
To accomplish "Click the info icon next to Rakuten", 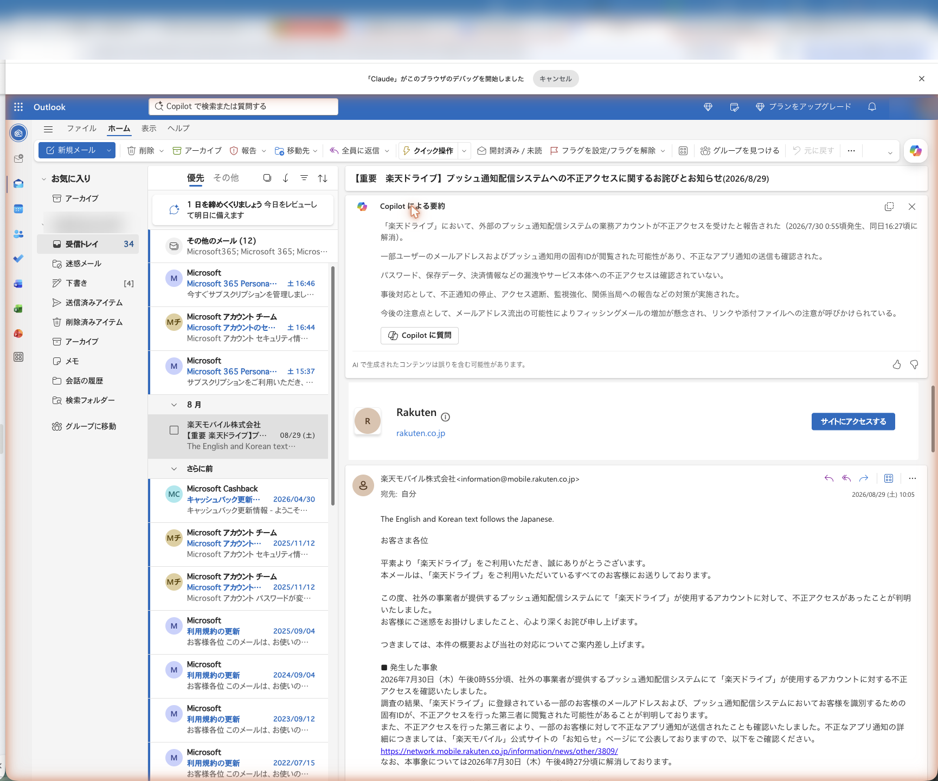I will [446, 417].
